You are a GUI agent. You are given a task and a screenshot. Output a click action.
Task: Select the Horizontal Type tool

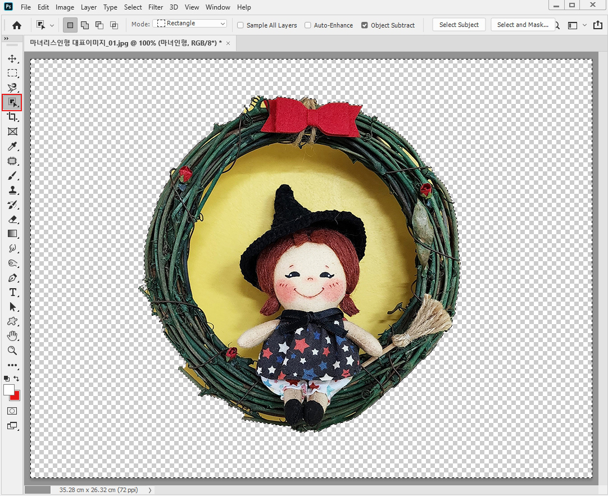pyautogui.click(x=12, y=292)
